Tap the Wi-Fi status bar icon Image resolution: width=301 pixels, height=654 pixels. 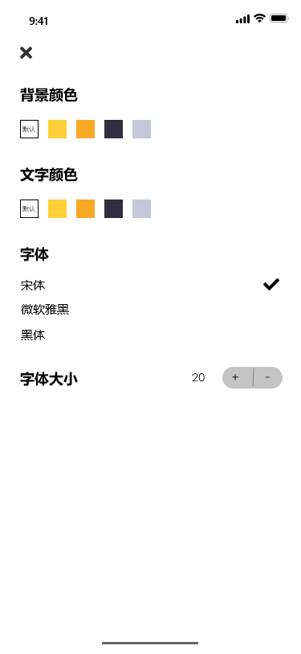260,19
